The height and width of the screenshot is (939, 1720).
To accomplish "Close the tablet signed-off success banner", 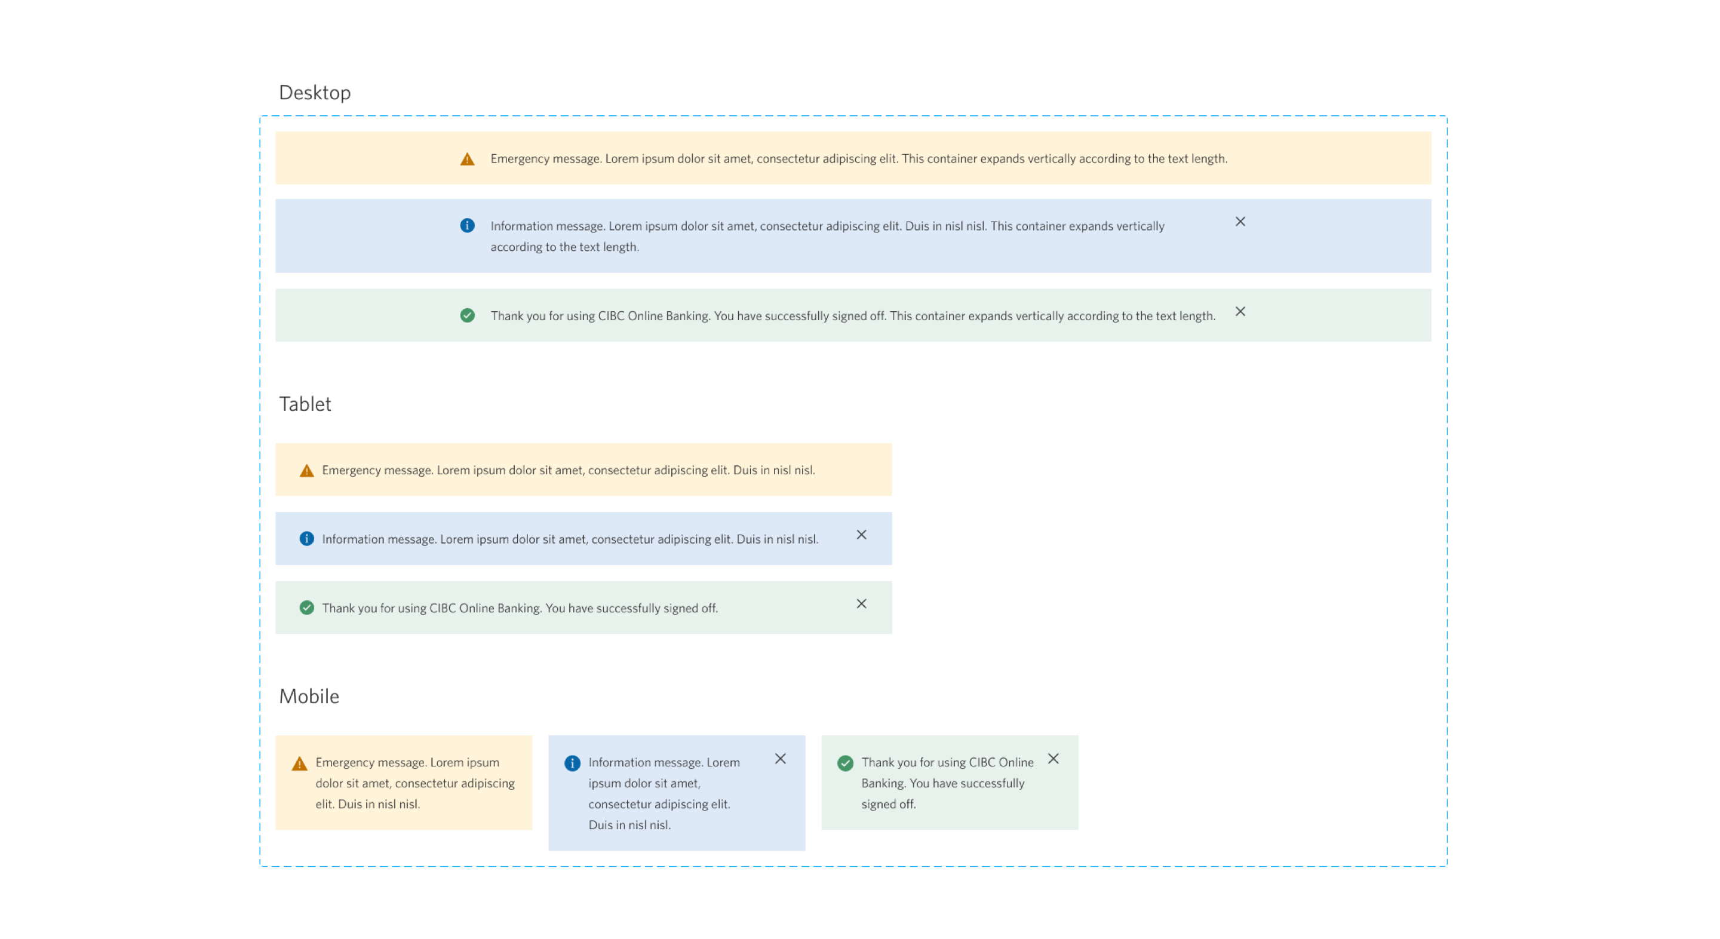I will click(x=861, y=604).
